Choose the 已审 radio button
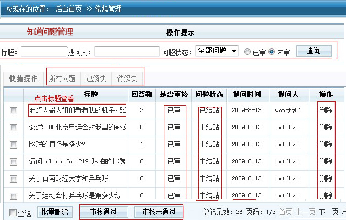 tap(247, 52)
